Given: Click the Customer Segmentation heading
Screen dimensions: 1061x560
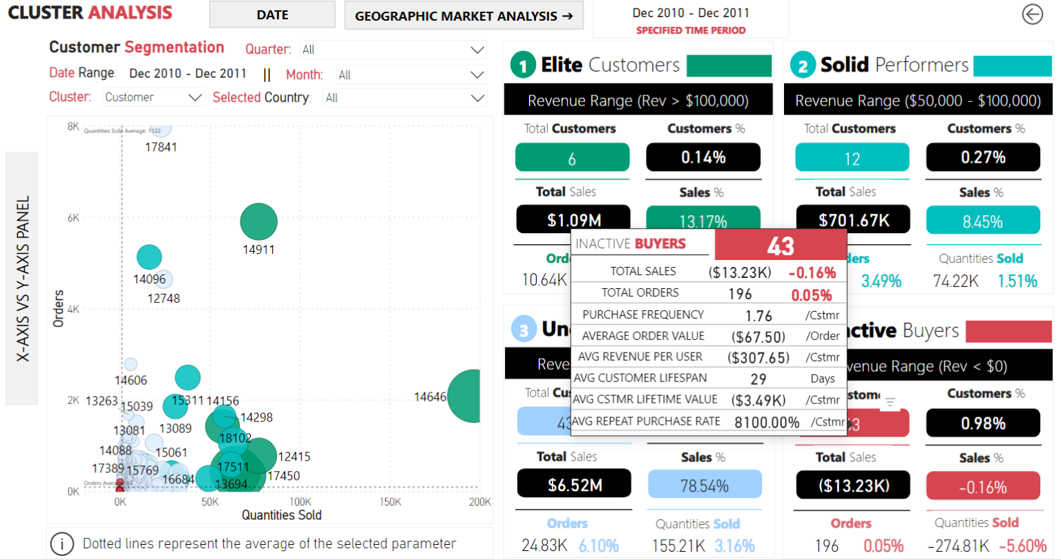Looking at the screenshot, I should [137, 48].
